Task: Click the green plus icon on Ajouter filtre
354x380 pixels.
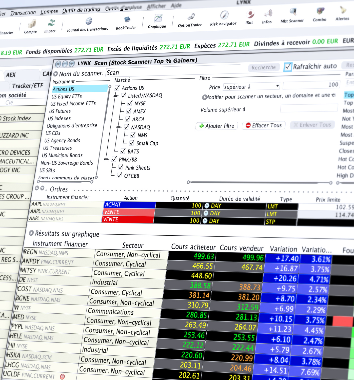Action: coord(202,126)
